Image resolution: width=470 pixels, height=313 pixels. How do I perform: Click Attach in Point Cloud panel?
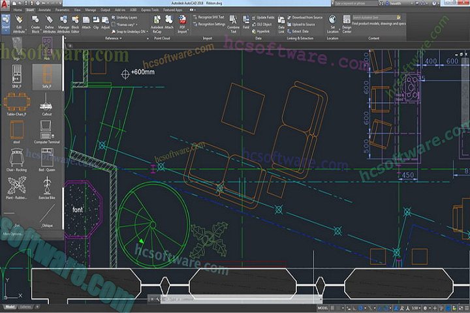pos(169,22)
